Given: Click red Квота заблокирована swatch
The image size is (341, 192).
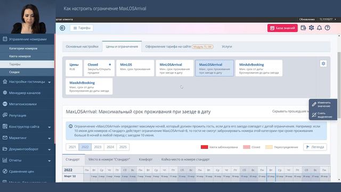Looking at the screenshot, I should pos(204,147).
